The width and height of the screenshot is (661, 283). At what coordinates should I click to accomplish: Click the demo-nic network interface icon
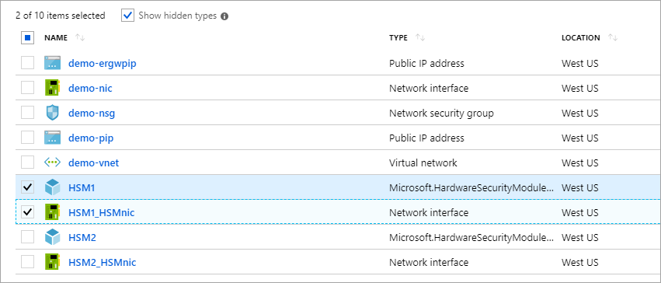pyautogui.click(x=52, y=88)
